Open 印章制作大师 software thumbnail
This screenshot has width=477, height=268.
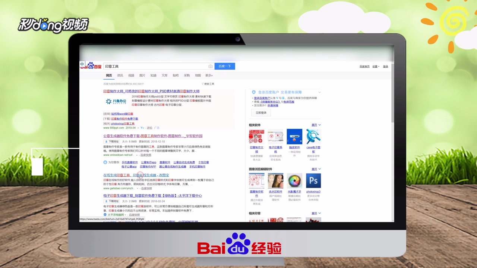click(256, 137)
